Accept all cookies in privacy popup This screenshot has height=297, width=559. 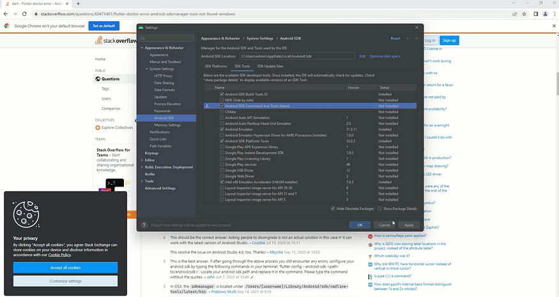66,268
